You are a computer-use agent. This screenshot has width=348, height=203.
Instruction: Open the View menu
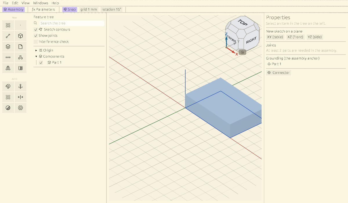click(x=26, y=3)
